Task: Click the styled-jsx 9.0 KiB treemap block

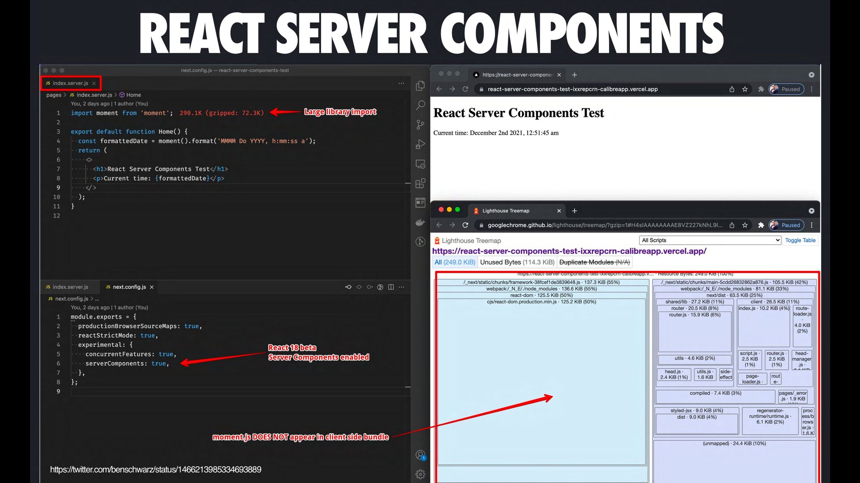Action: point(697,421)
